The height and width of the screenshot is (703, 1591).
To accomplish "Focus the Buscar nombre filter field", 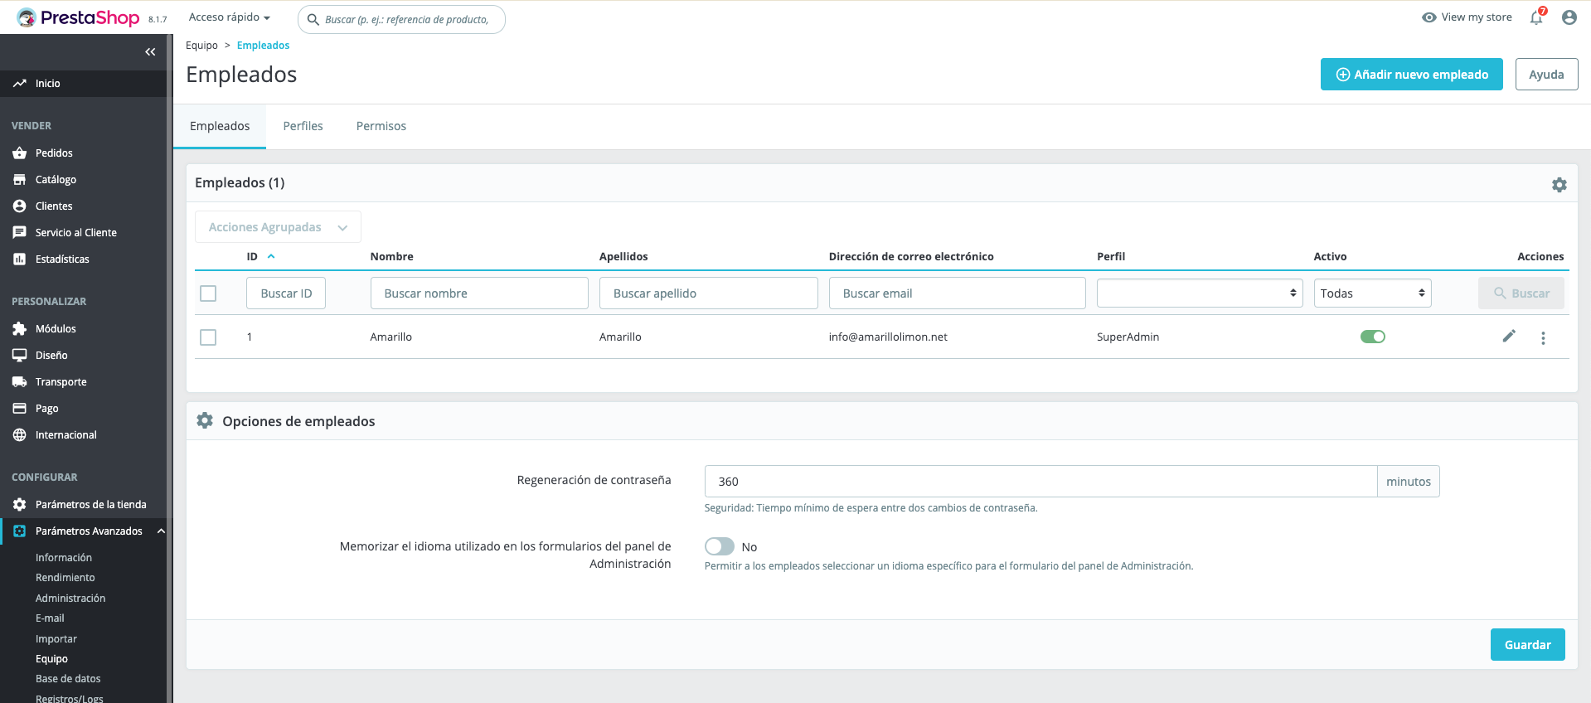I will 479,293.
